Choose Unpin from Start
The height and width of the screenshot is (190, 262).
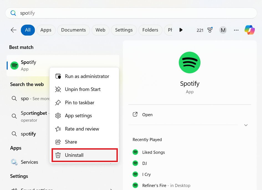tap(84, 89)
